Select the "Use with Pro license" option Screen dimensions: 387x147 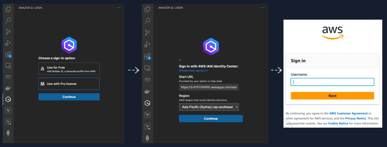click(69, 84)
